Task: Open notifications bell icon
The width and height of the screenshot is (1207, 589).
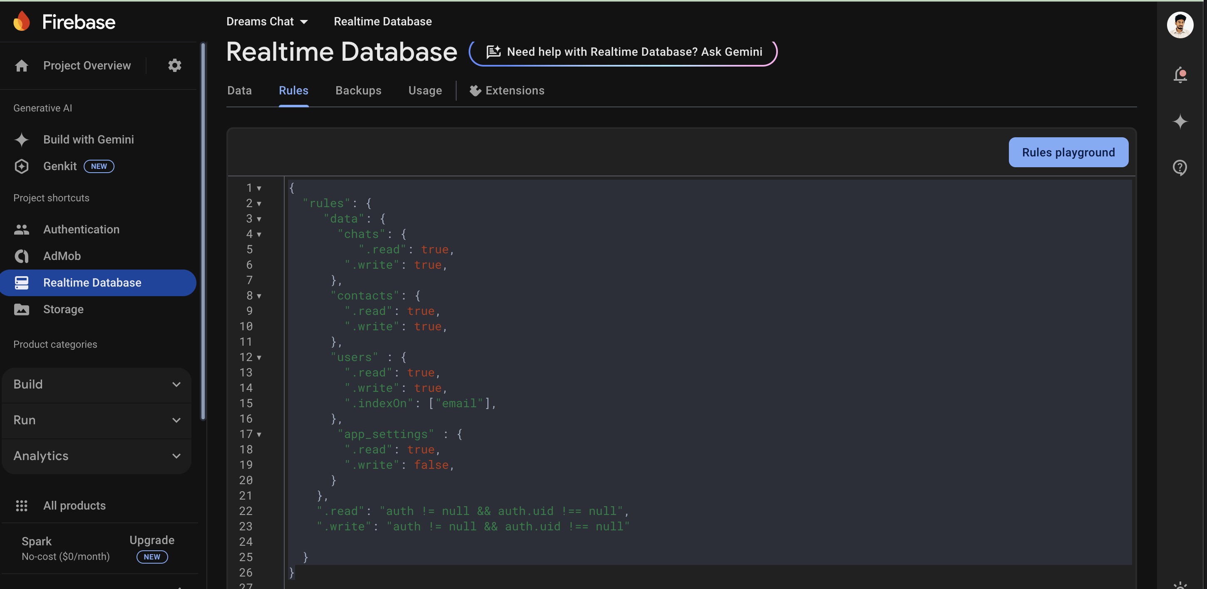Action: click(1180, 74)
